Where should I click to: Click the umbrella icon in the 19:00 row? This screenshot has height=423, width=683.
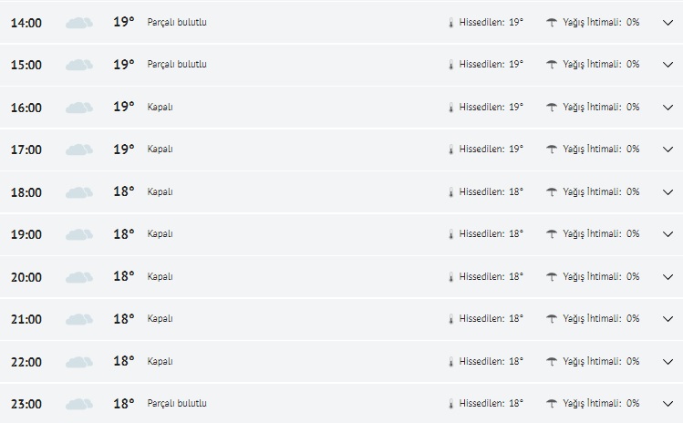click(x=552, y=233)
